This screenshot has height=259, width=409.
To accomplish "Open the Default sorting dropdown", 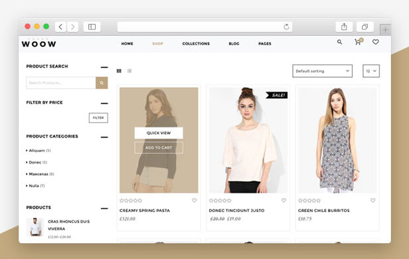I will point(323,71).
